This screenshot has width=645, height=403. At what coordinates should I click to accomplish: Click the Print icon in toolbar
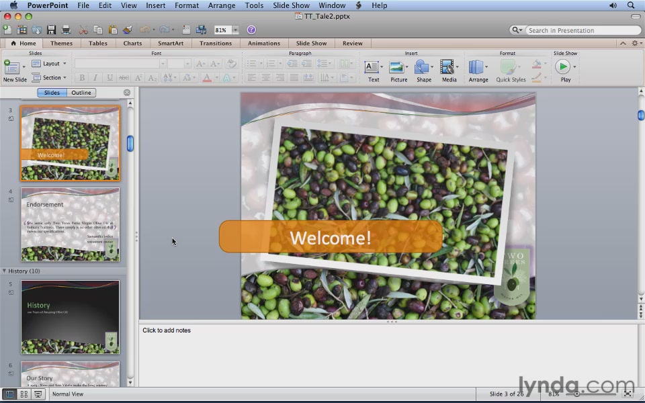pos(66,30)
